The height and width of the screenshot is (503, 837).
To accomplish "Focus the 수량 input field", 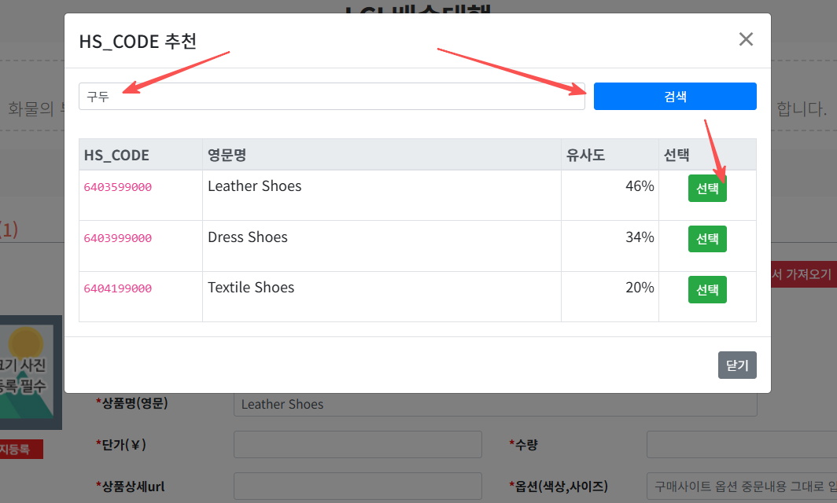I will pos(741,444).
